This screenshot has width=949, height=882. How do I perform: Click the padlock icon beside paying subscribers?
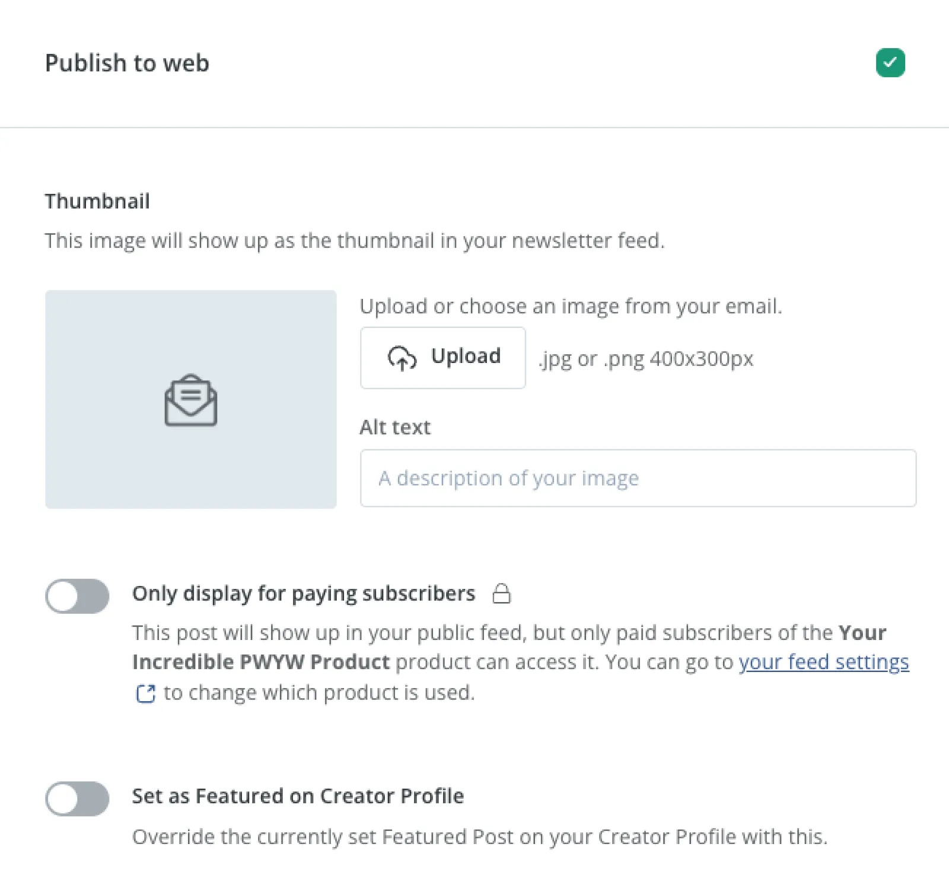501,593
